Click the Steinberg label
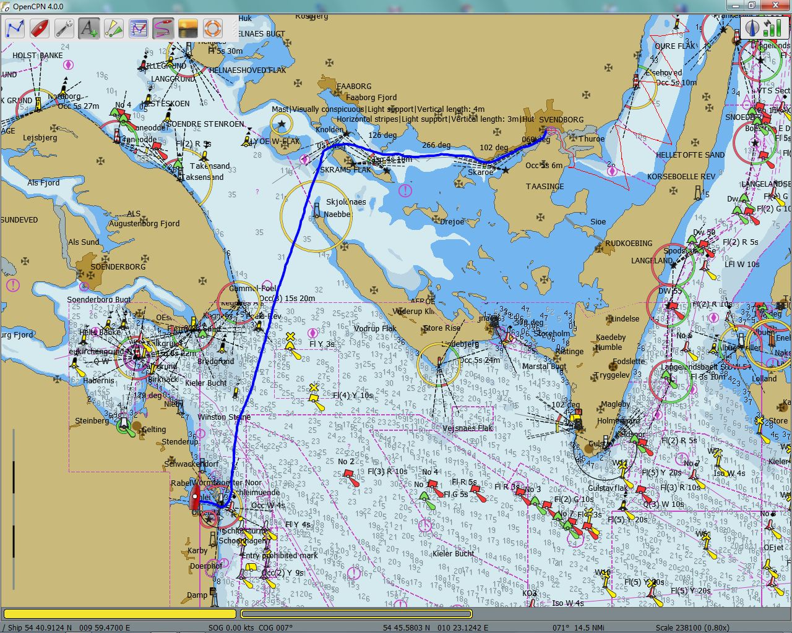 click(x=92, y=421)
